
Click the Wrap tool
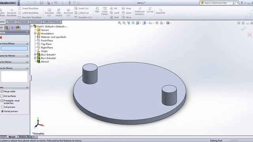126,8
